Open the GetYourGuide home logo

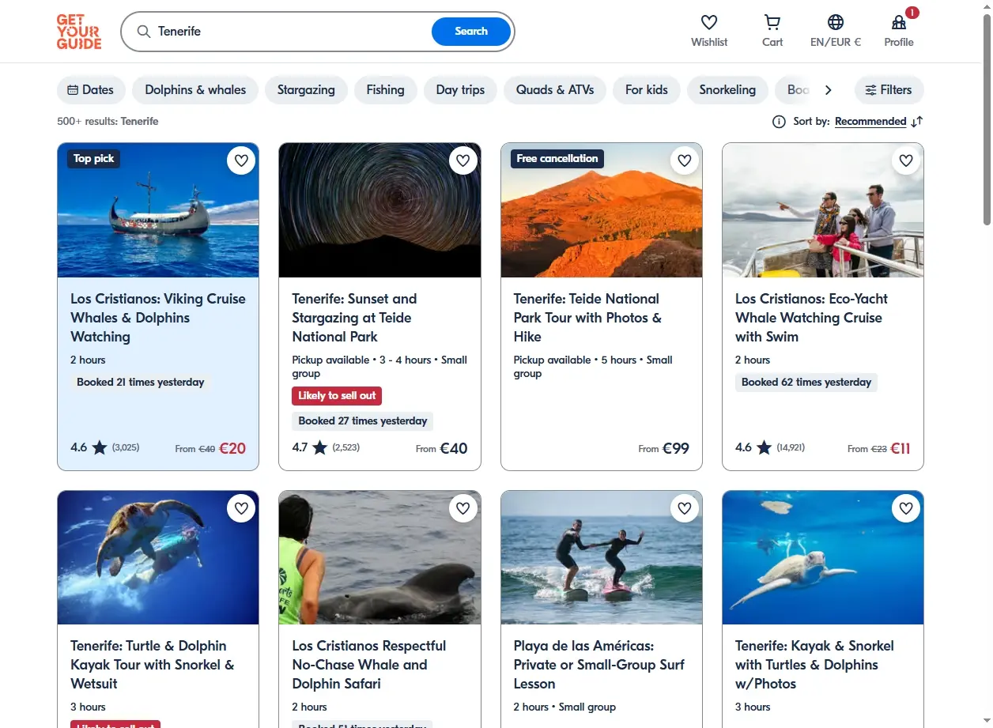click(x=79, y=32)
